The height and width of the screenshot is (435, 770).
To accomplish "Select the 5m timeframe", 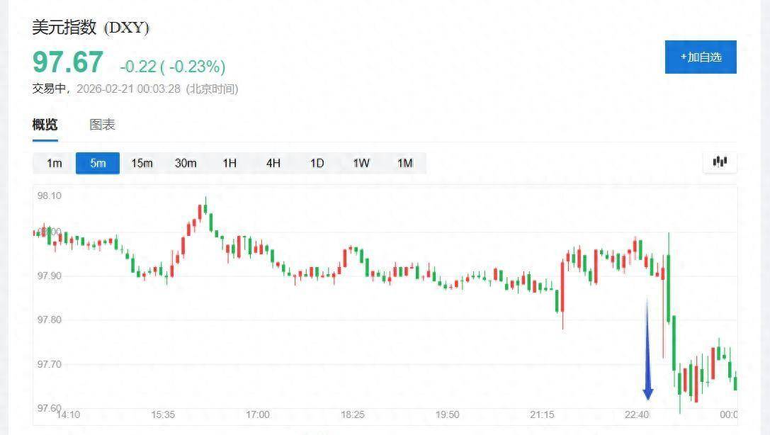I will tap(98, 163).
